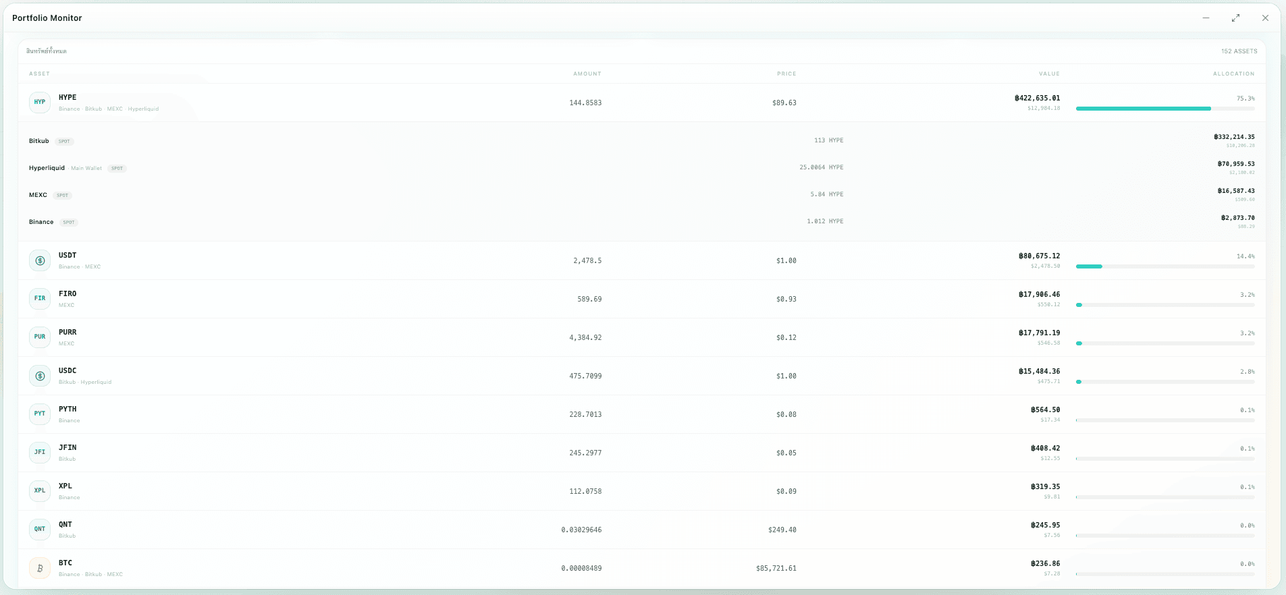Screen dimensions: 1286x595
Task: Click the XPL asset icon
Action: pyautogui.click(x=40, y=491)
